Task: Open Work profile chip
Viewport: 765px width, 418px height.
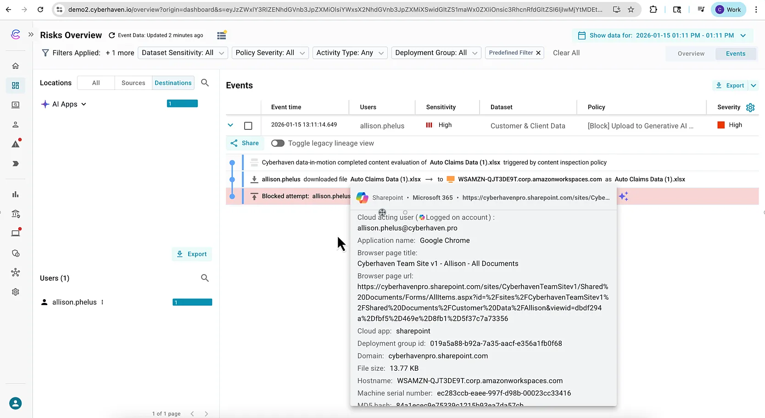Action: 728,9
